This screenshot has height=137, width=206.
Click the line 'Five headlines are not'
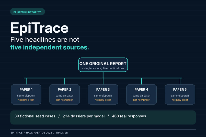click(x=45, y=40)
